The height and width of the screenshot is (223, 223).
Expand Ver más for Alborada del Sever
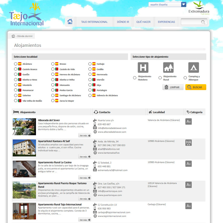85,135
